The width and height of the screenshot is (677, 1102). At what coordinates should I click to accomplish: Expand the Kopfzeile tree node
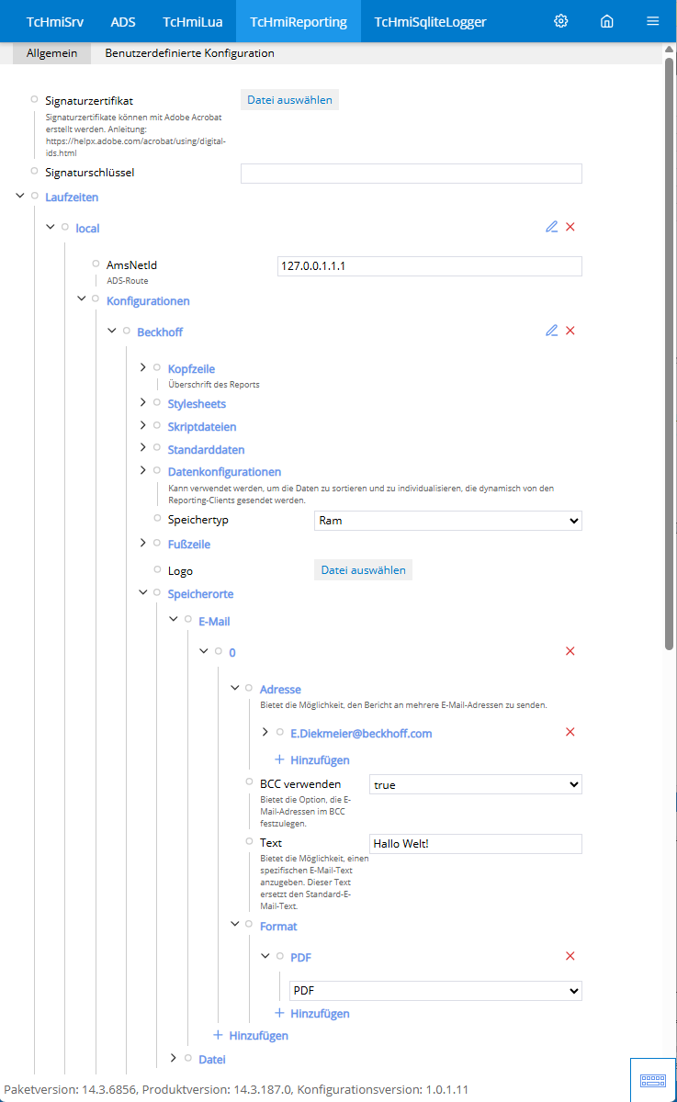click(x=142, y=367)
